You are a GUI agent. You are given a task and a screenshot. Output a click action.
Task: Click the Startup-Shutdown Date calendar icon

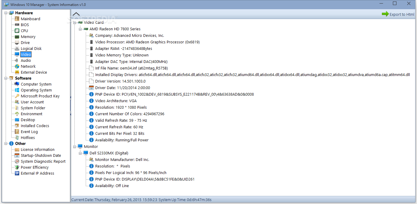[17, 155]
